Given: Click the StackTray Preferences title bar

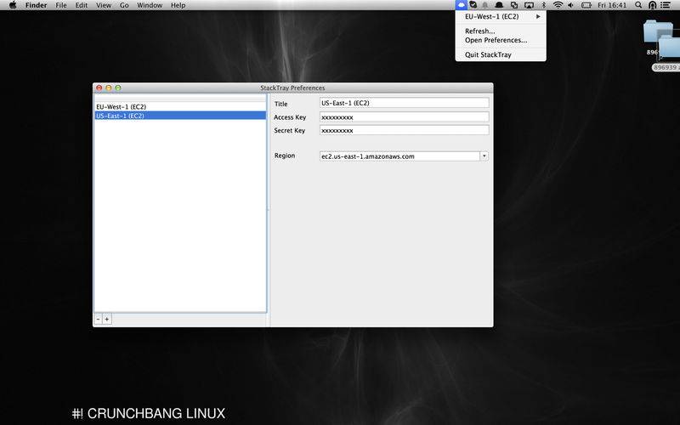Looking at the screenshot, I should [x=292, y=88].
